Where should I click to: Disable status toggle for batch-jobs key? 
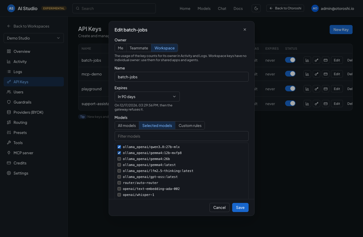coord(290,60)
